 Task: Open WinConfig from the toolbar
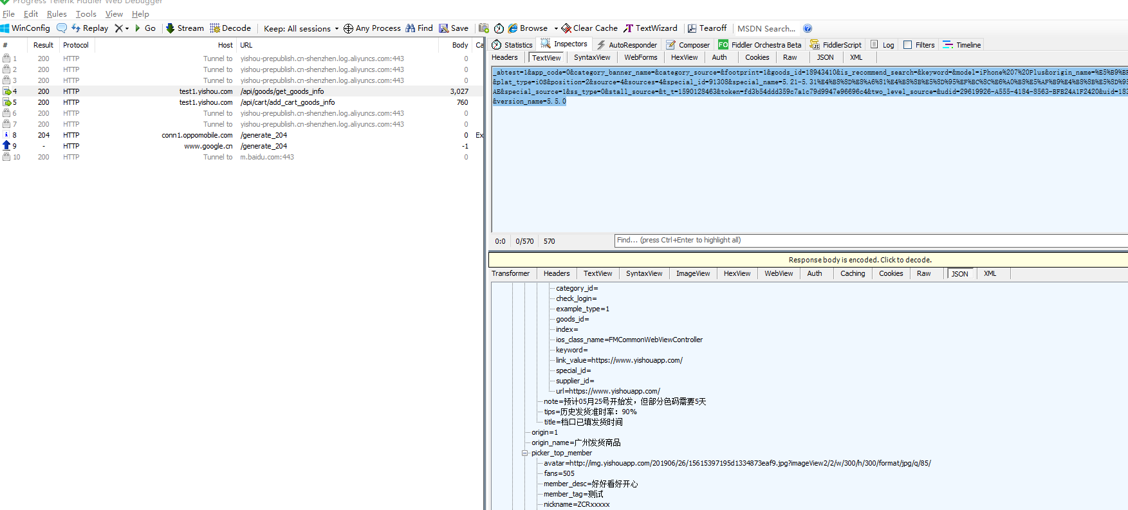[x=25, y=28]
